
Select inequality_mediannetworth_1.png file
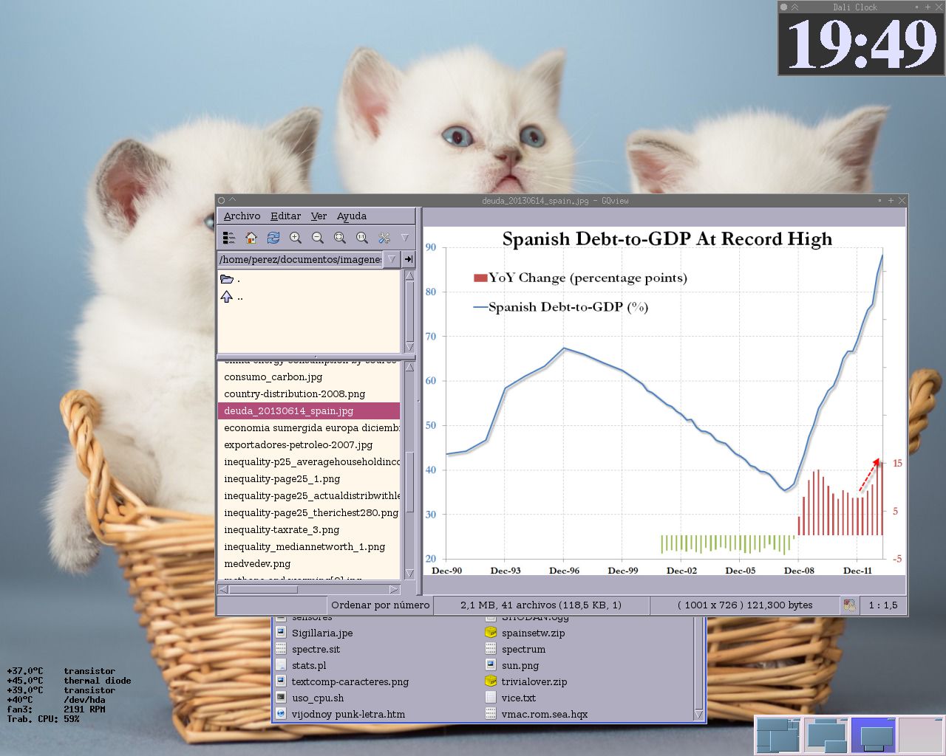tap(309, 546)
